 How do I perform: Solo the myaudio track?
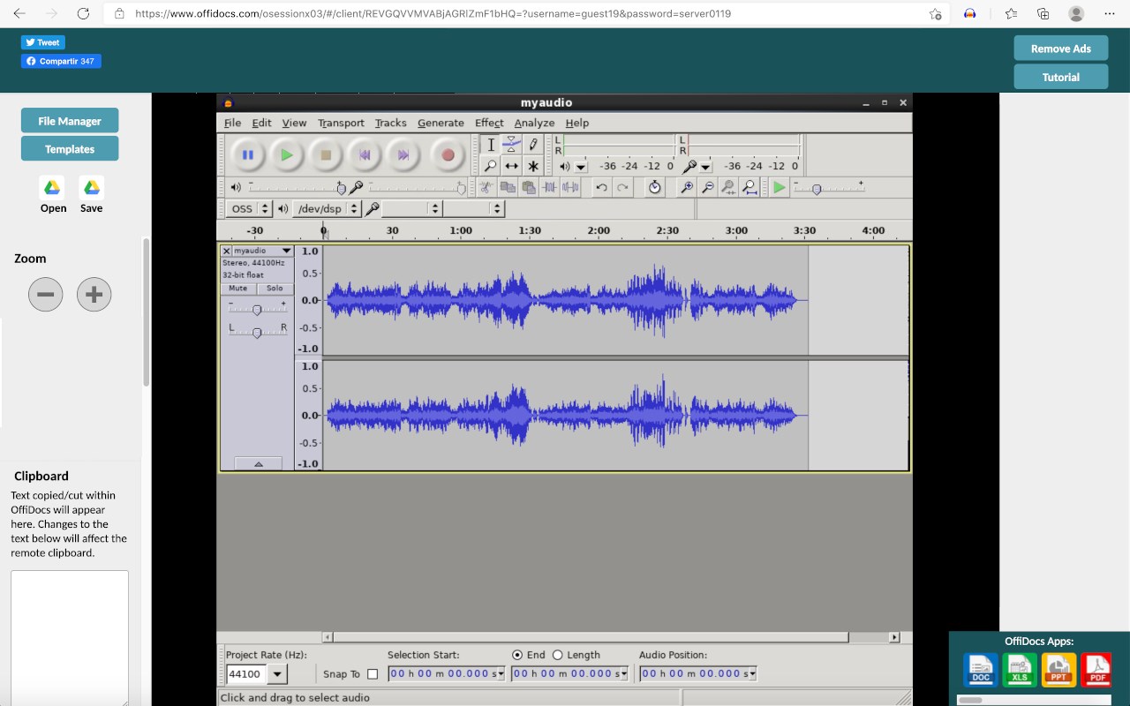click(x=275, y=289)
